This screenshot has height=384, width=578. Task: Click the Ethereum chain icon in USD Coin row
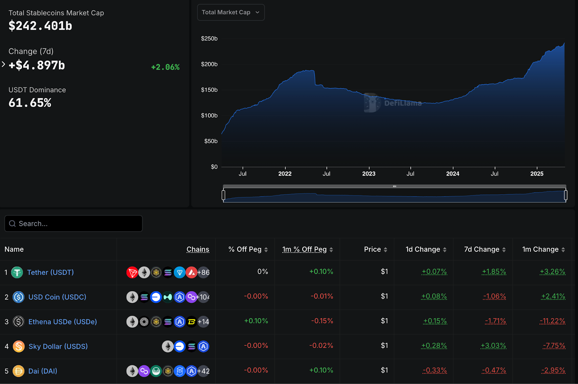(x=132, y=297)
